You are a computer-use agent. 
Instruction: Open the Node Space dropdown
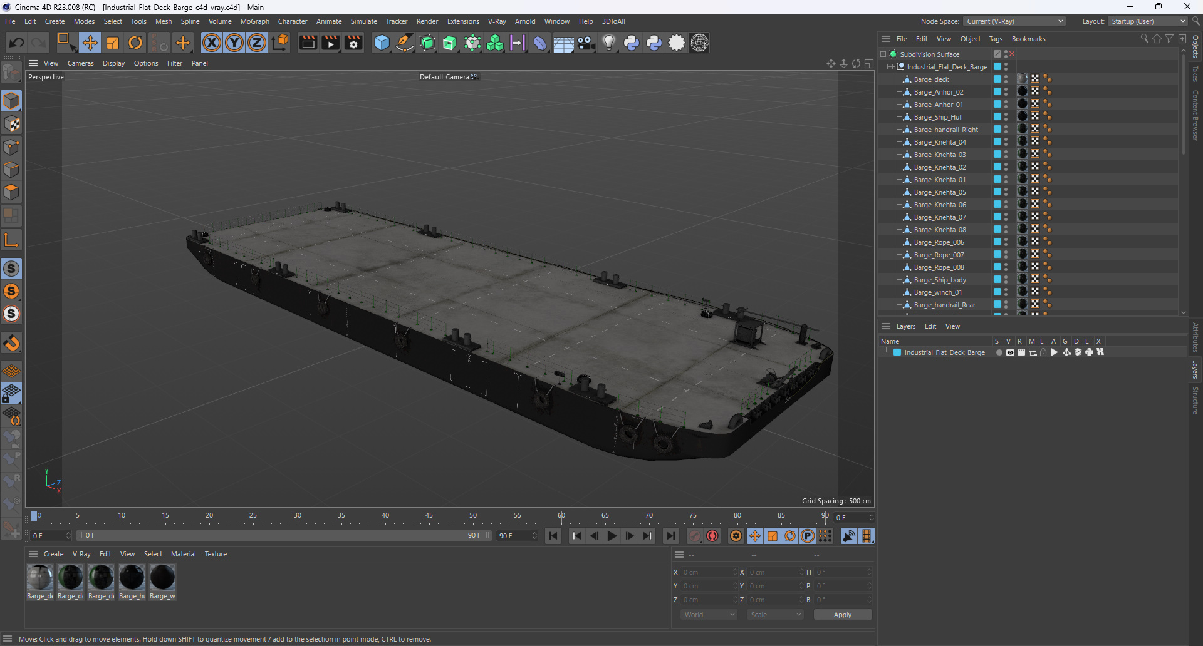[1014, 21]
